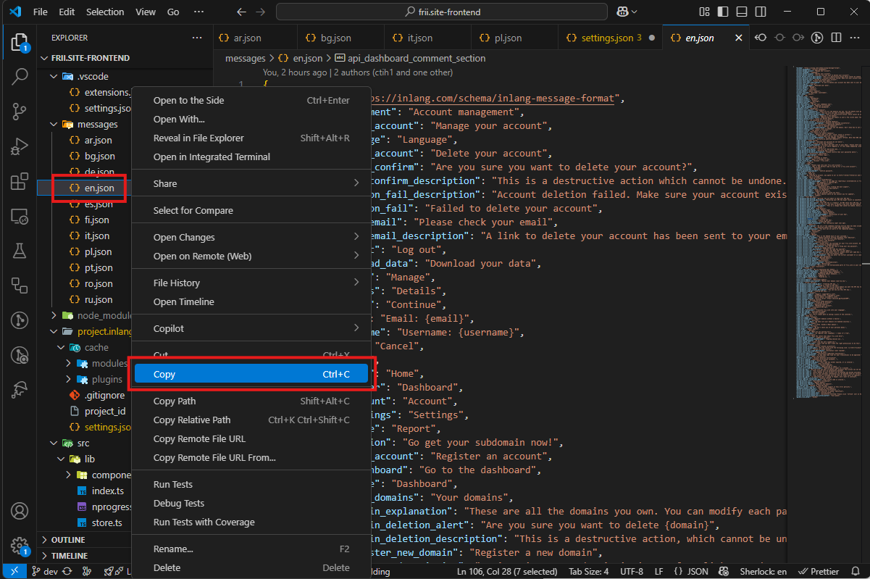Select Copy Path from context menu
This screenshot has width=870, height=579.
[251, 401]
